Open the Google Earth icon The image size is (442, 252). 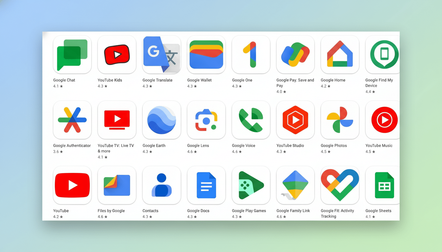(x=161, y=120)
